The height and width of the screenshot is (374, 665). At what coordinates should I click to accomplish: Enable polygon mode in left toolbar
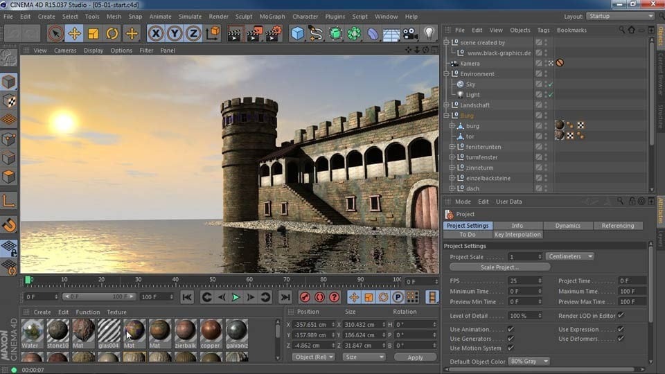pos(8,177)
